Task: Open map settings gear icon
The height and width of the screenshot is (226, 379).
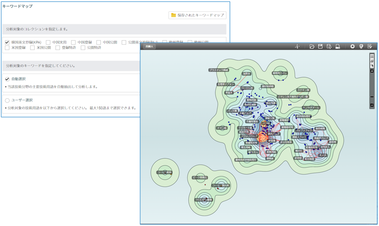Action: point(353,47)
